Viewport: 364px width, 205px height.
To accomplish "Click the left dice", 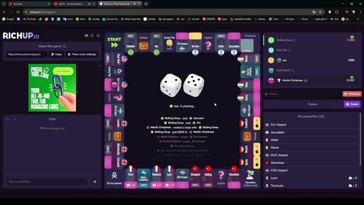I will [171, 85].
